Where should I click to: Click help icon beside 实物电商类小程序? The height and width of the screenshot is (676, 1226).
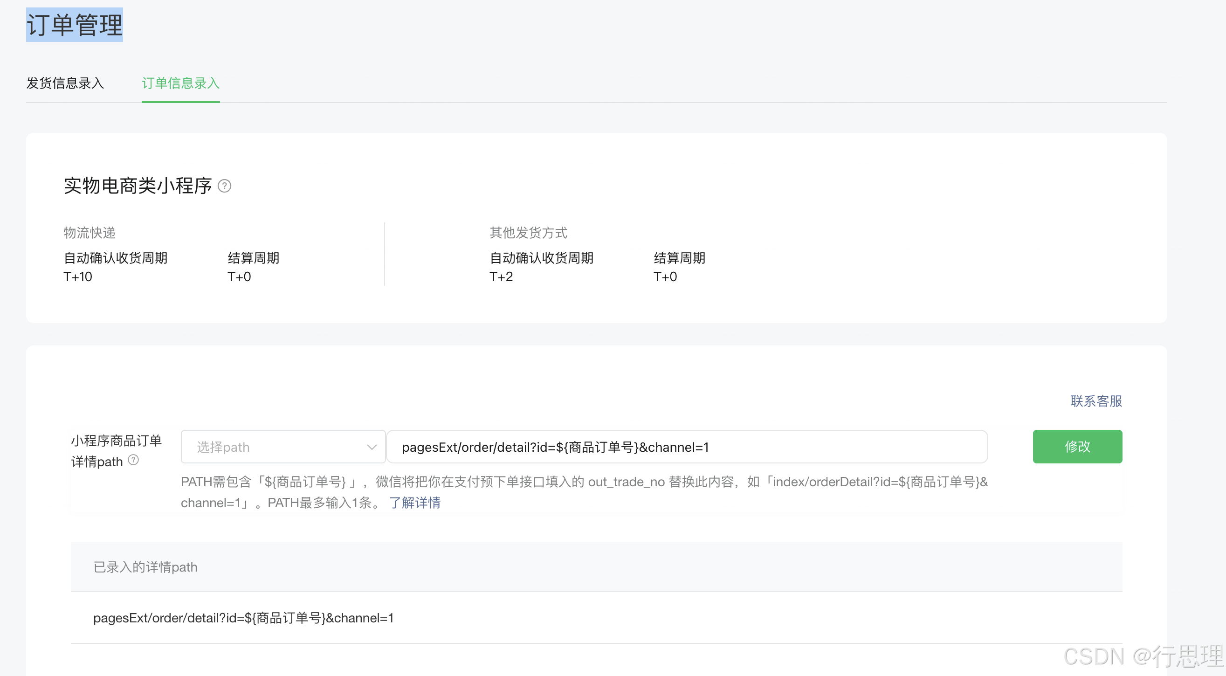coord(224,186)
